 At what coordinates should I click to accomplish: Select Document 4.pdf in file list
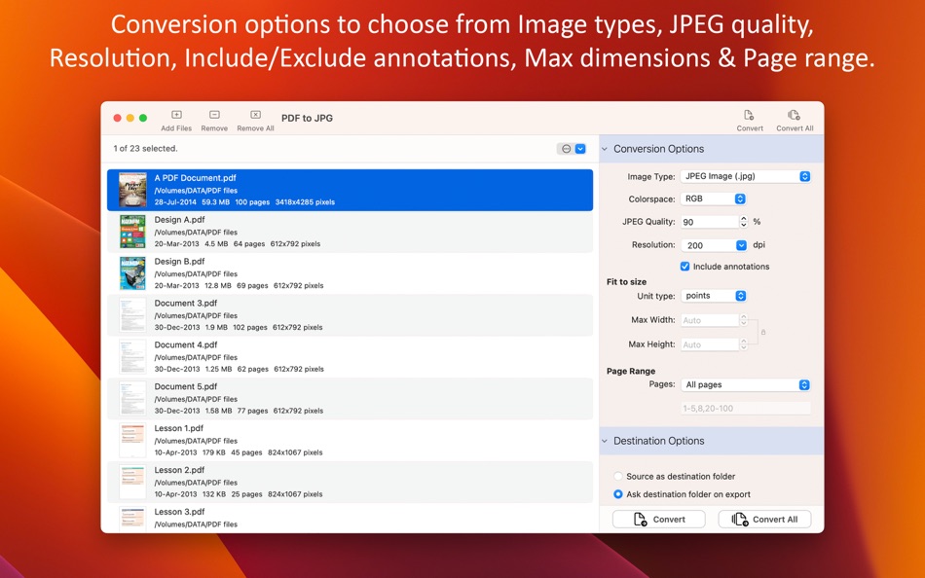point(350,357)
